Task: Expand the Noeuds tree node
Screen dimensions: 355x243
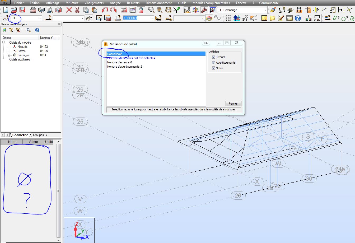Action: tap(9, 47)
